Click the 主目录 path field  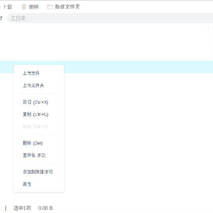click(110, 18)
